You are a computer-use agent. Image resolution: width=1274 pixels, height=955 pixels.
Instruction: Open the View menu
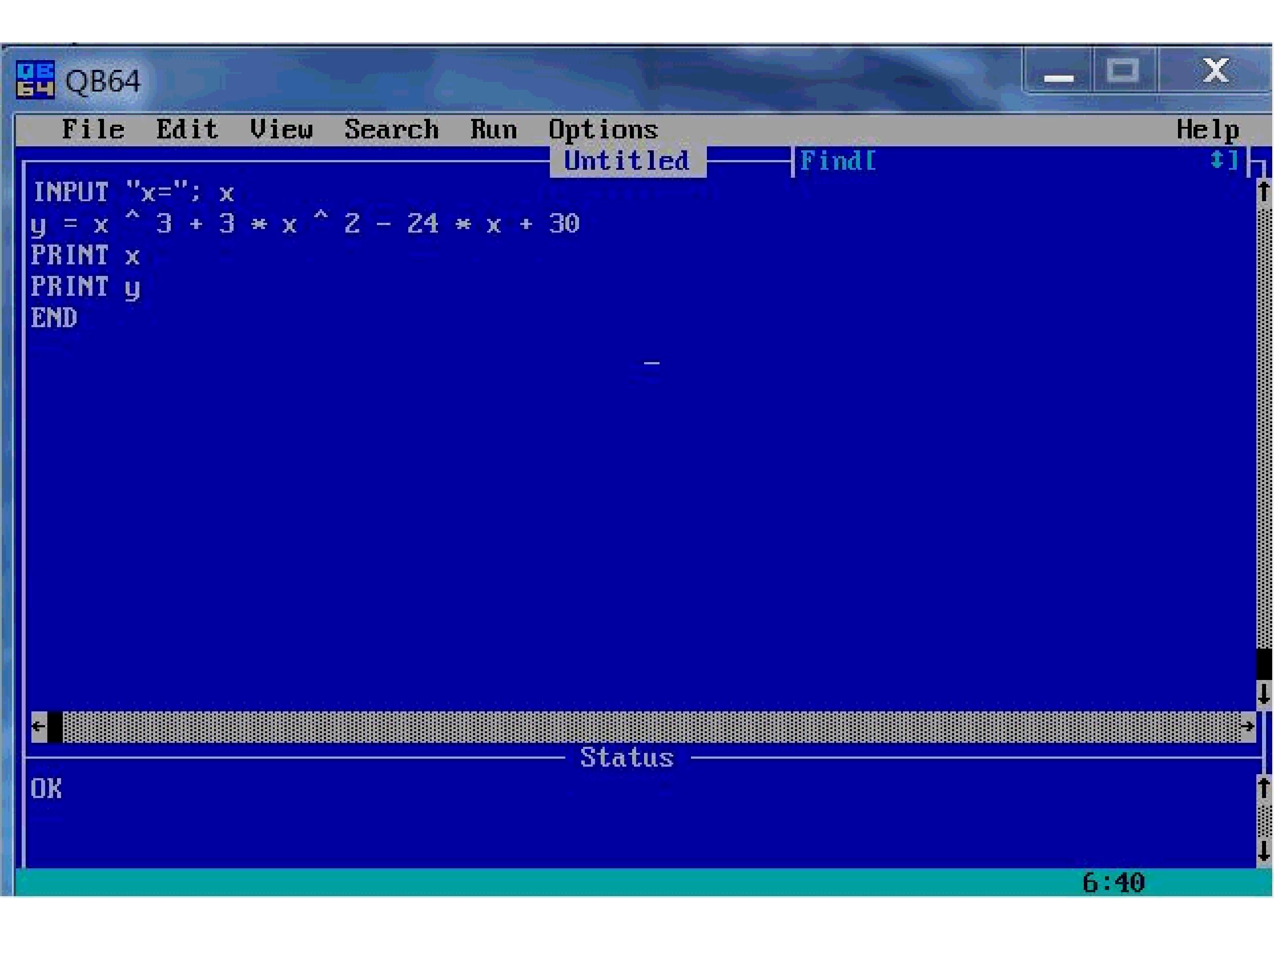(281, 129)
